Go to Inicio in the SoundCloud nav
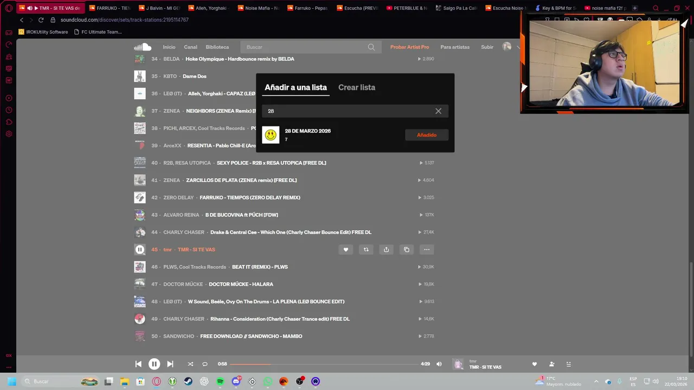Image resolution: width=694 pixels, height=390 pixels. point(169,47)
